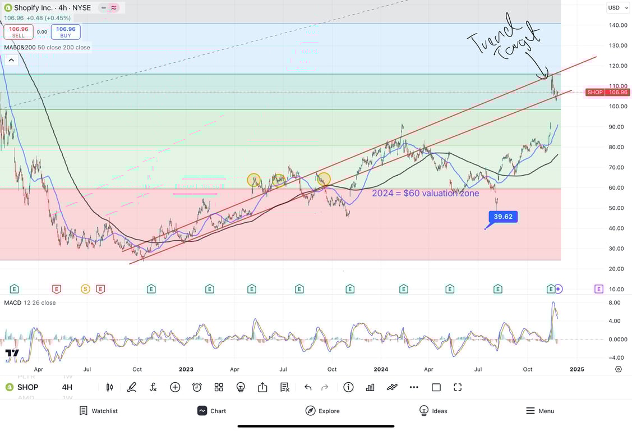632x431 pixels.
Task: Toggle rectangle panel layout icon
Action: pyautogui.click(x=436, y=387)
